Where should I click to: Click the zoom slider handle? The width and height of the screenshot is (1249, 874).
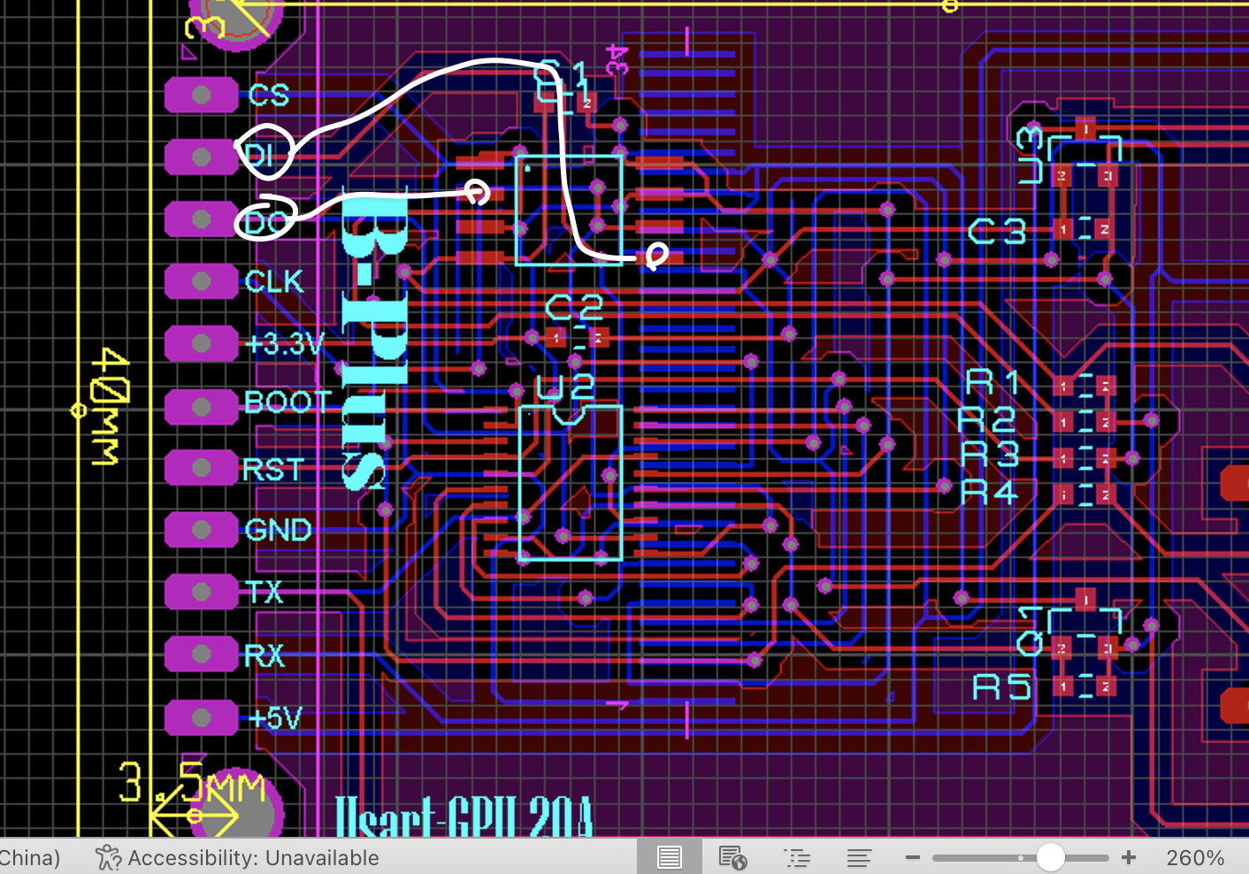[1050, 857]
